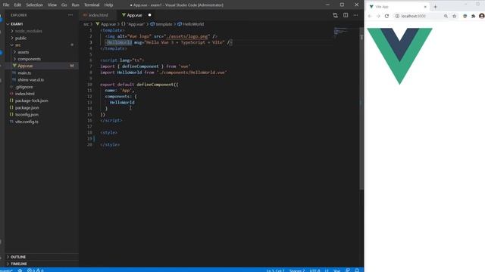Viewport: 485px width, 272px height.
Task: Open editor More Actions ellipsis menu
Action: pos(355,15)
